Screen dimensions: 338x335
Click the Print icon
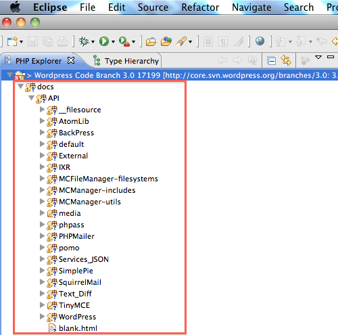62,42
